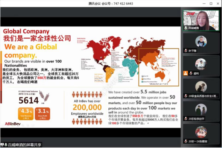
Task: Select 盛利's participant avatar
Action: point(201,64)
